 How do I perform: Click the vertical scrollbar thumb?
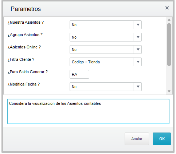pyautogui.click(x=169, y=44)
